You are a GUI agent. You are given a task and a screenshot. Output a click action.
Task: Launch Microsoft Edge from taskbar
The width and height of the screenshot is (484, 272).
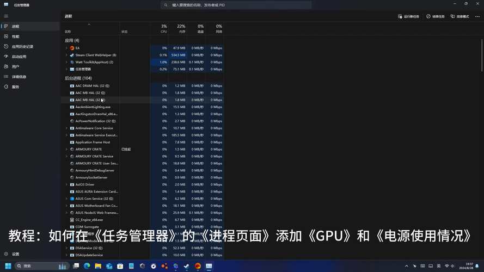pos(87,266)
